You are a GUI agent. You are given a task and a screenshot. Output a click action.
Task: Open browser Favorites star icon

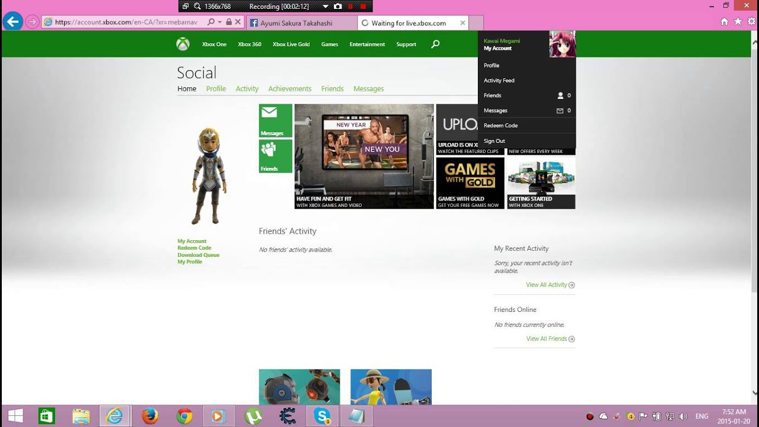coord(738,21)
